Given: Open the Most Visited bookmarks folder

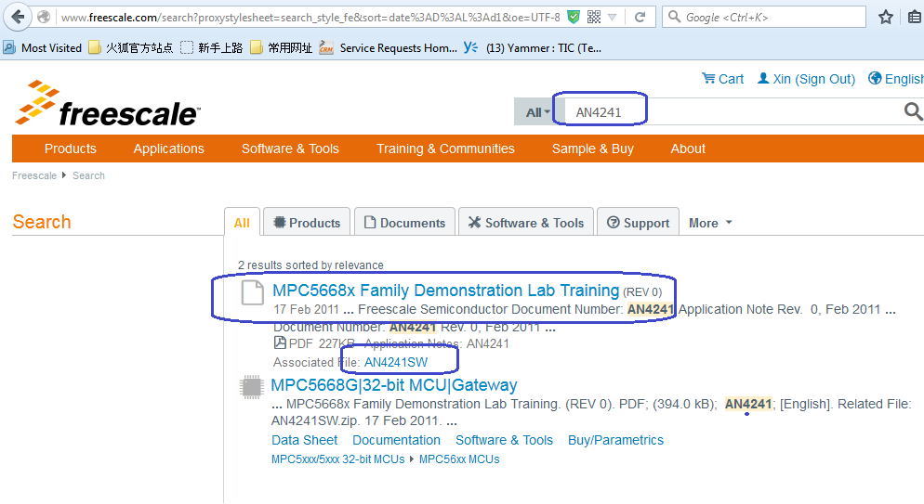Looking at the screenshot, I should click(x=43, y=48).
